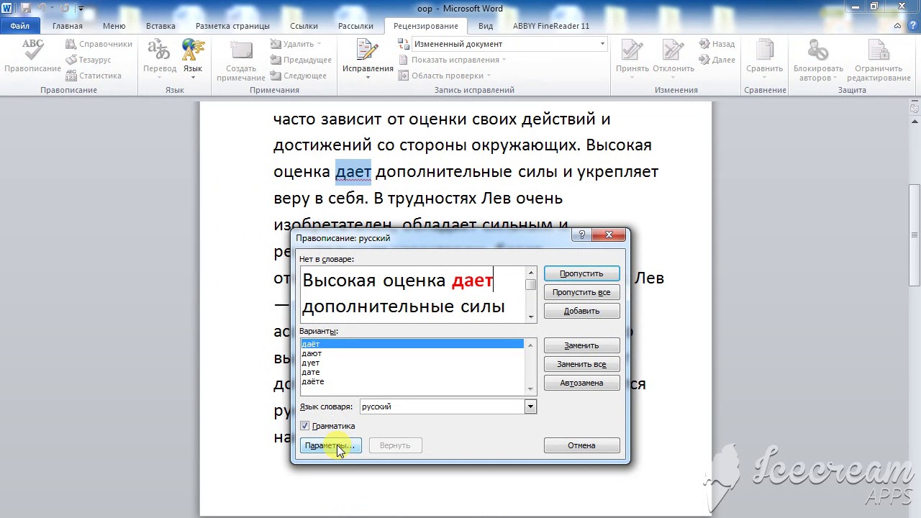Viewport: 921px width, 518px height.
Task: Close the Правописание dialog
Action: click(609, 235)
